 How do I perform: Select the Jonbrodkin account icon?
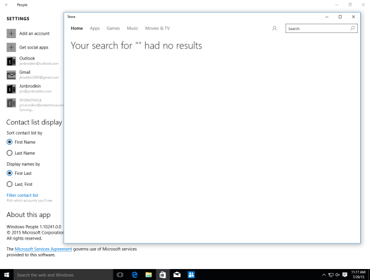(11, 89)
